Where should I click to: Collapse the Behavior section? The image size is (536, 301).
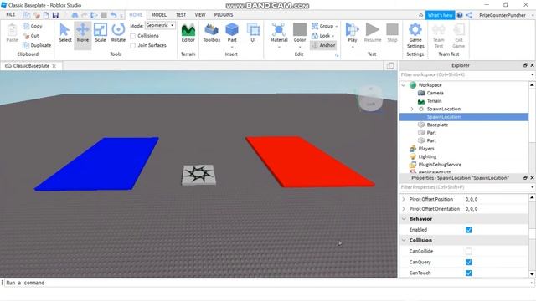(x=404, y=219)
